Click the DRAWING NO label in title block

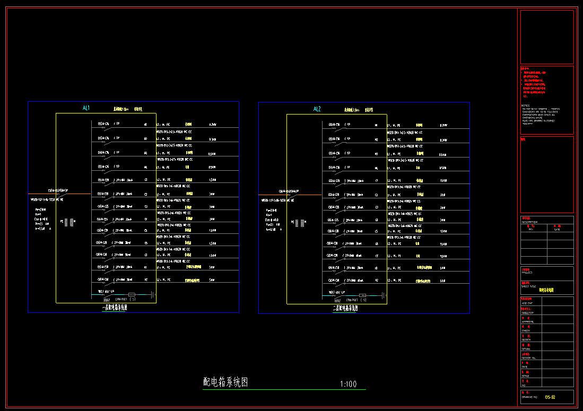pyautogui.click(x=529, y=397)
